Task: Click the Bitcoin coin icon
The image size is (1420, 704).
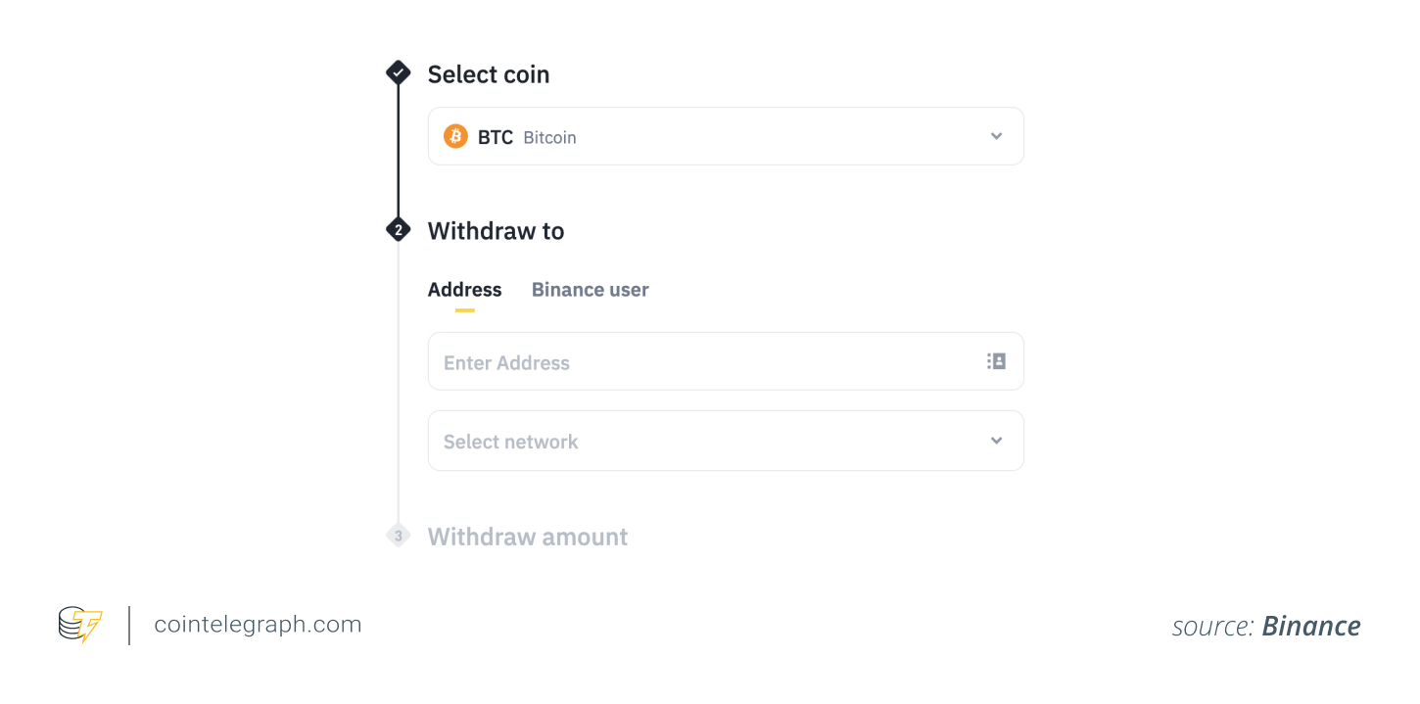Action: pos(455,136)
